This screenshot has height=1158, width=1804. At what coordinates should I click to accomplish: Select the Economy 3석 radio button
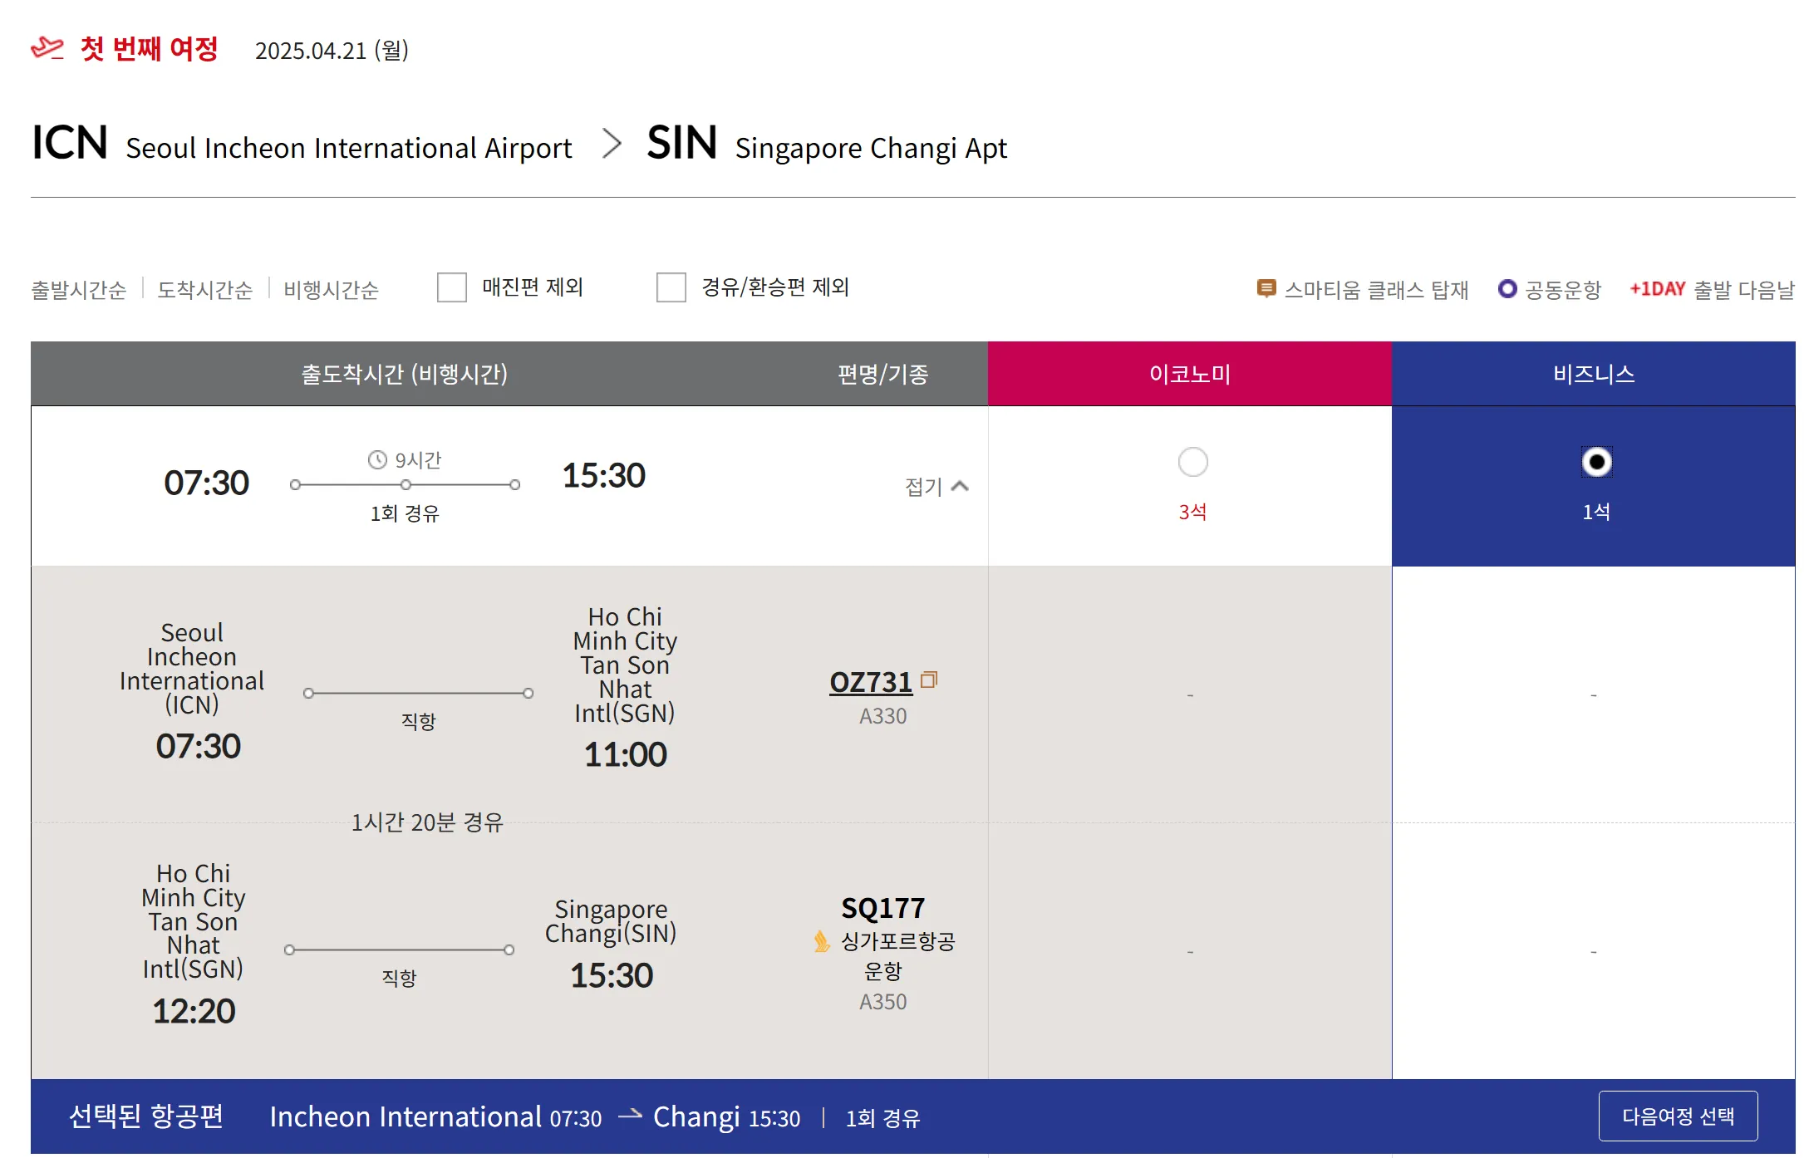click(1192, 462)
